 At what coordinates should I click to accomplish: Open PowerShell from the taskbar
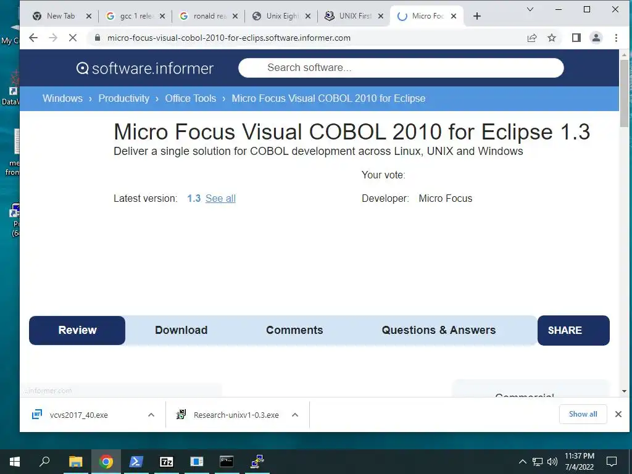136,462
